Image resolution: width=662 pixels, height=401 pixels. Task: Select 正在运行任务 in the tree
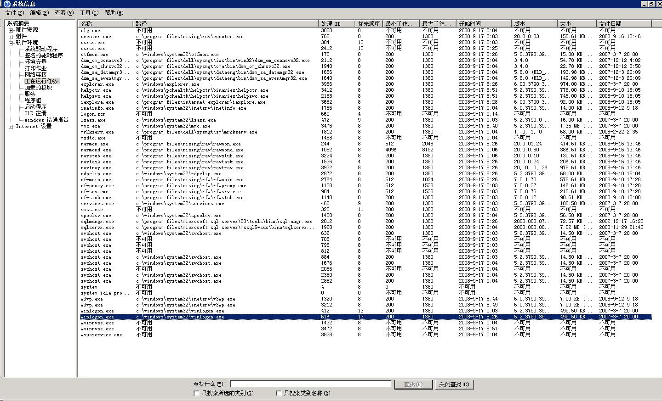[41, 81]
